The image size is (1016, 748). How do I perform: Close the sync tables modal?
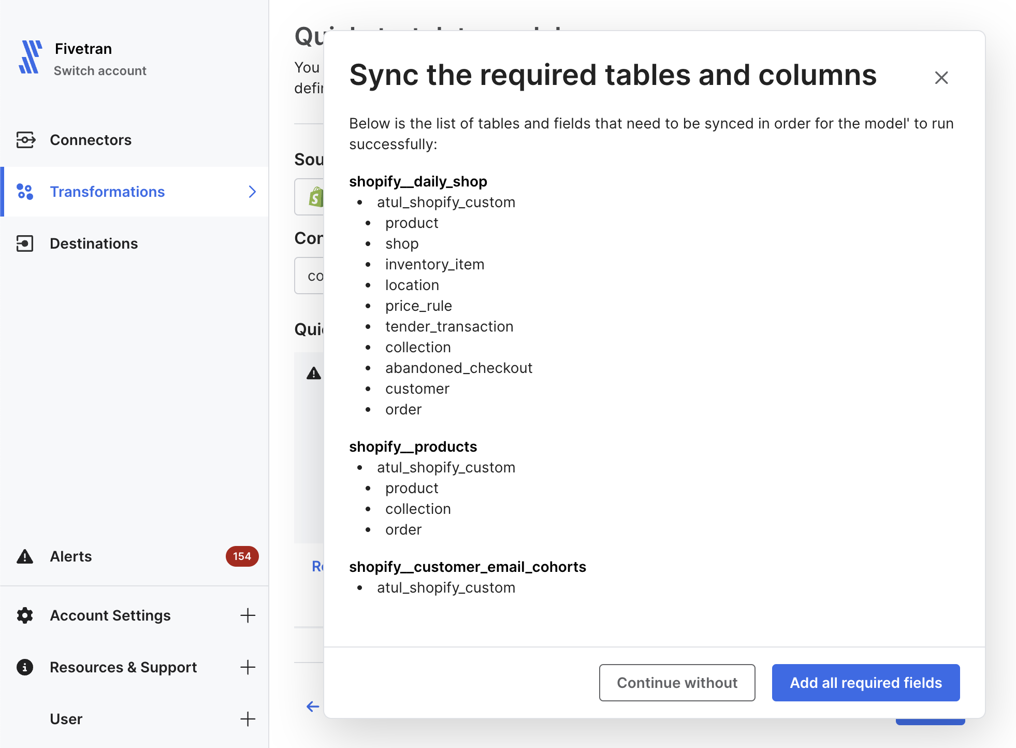tap(940, 77)
